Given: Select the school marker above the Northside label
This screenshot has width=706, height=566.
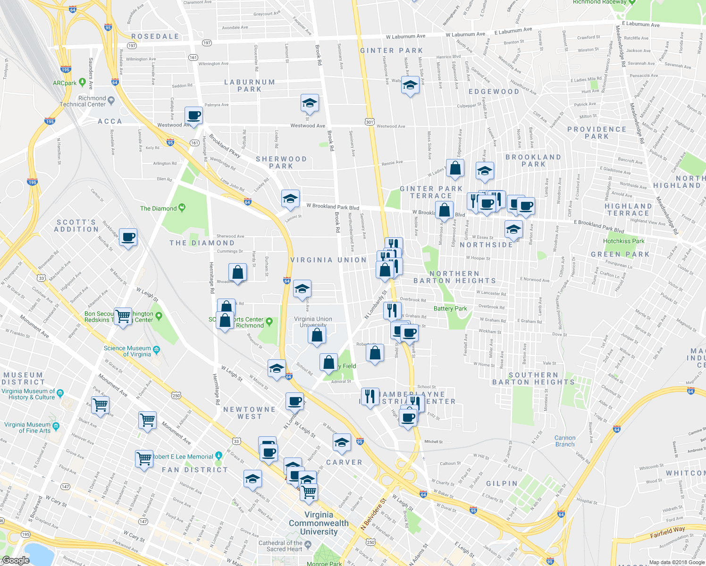Looking at the screenshot, I should [x=513, y=230].
